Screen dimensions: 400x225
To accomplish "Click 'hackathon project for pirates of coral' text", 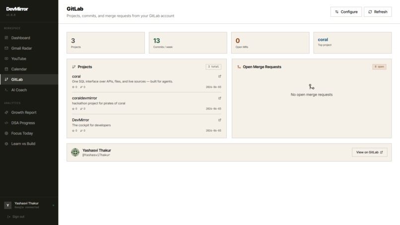I will [98, 103].
